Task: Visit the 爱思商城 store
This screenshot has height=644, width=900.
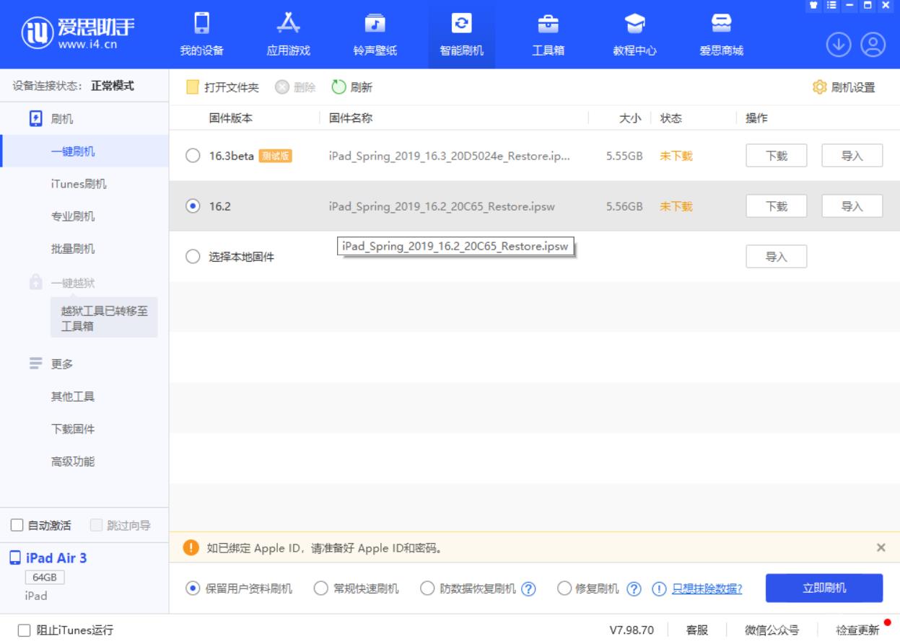Action: tap(722, 34)
